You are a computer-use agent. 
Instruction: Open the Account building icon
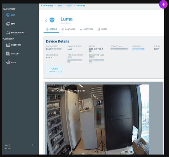[8, 54]
